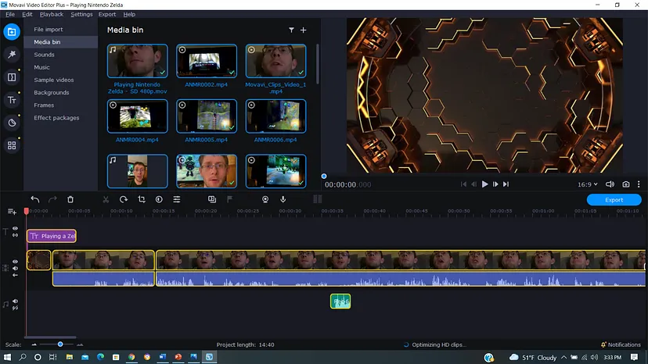Select ANMR0004.mp4 thumbnail in Media bin

137,116
